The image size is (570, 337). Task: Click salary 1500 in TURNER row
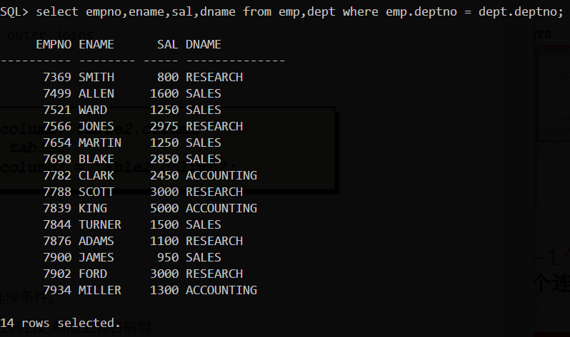(164, 224)
